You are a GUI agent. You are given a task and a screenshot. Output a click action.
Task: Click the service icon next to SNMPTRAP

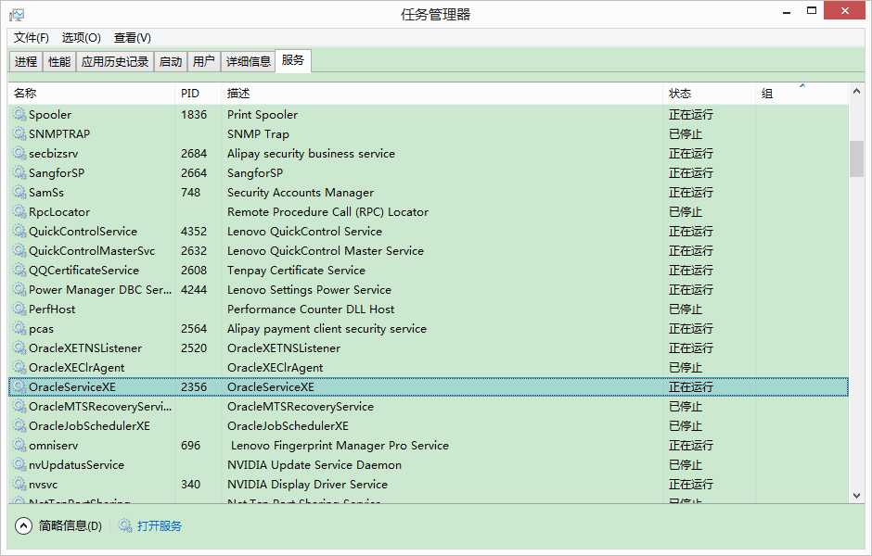coord(20,133)
